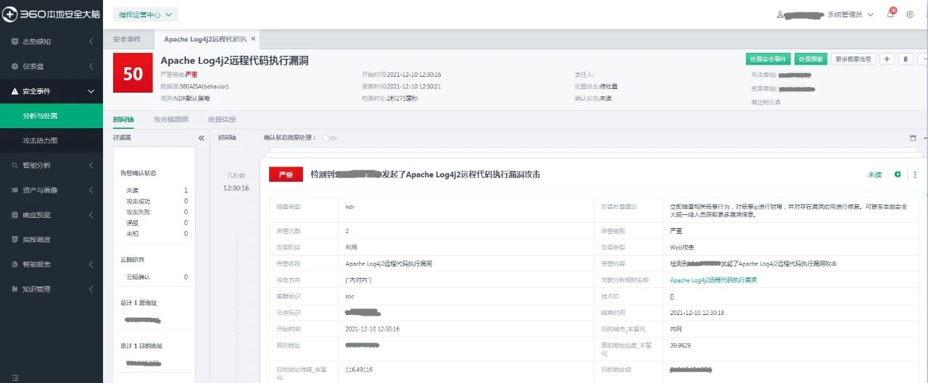Click the 资产与画像 sidebar icon
Image resolution: width=928 pixels, height=383 pixels.
14,190
